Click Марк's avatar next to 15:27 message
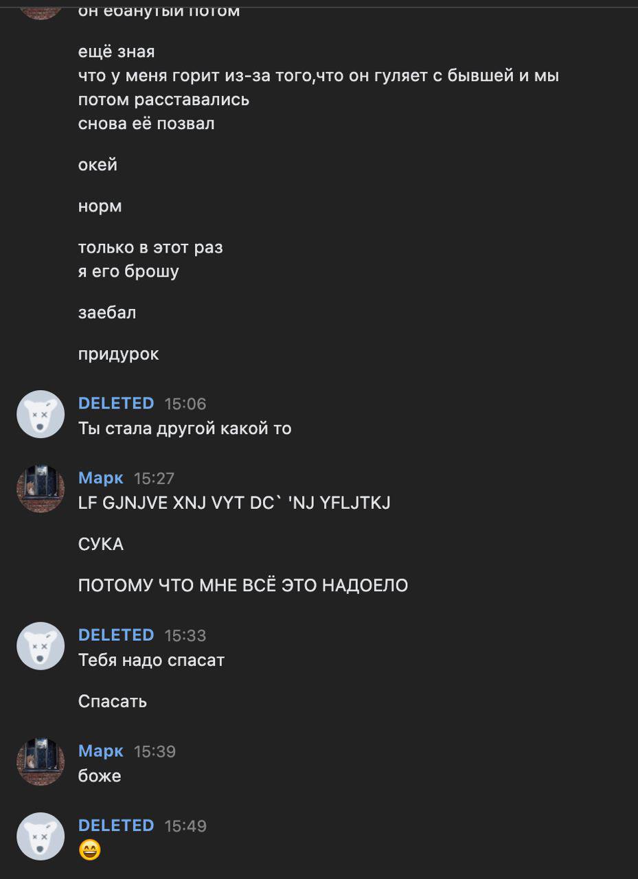This screenshot has height=879, width=638. [x=41, y=488]
